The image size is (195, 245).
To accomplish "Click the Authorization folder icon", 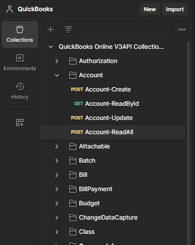I will tap(73, 61).
